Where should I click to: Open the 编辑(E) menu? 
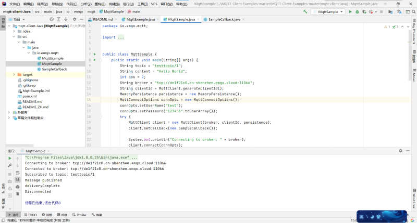click(29, 4)
